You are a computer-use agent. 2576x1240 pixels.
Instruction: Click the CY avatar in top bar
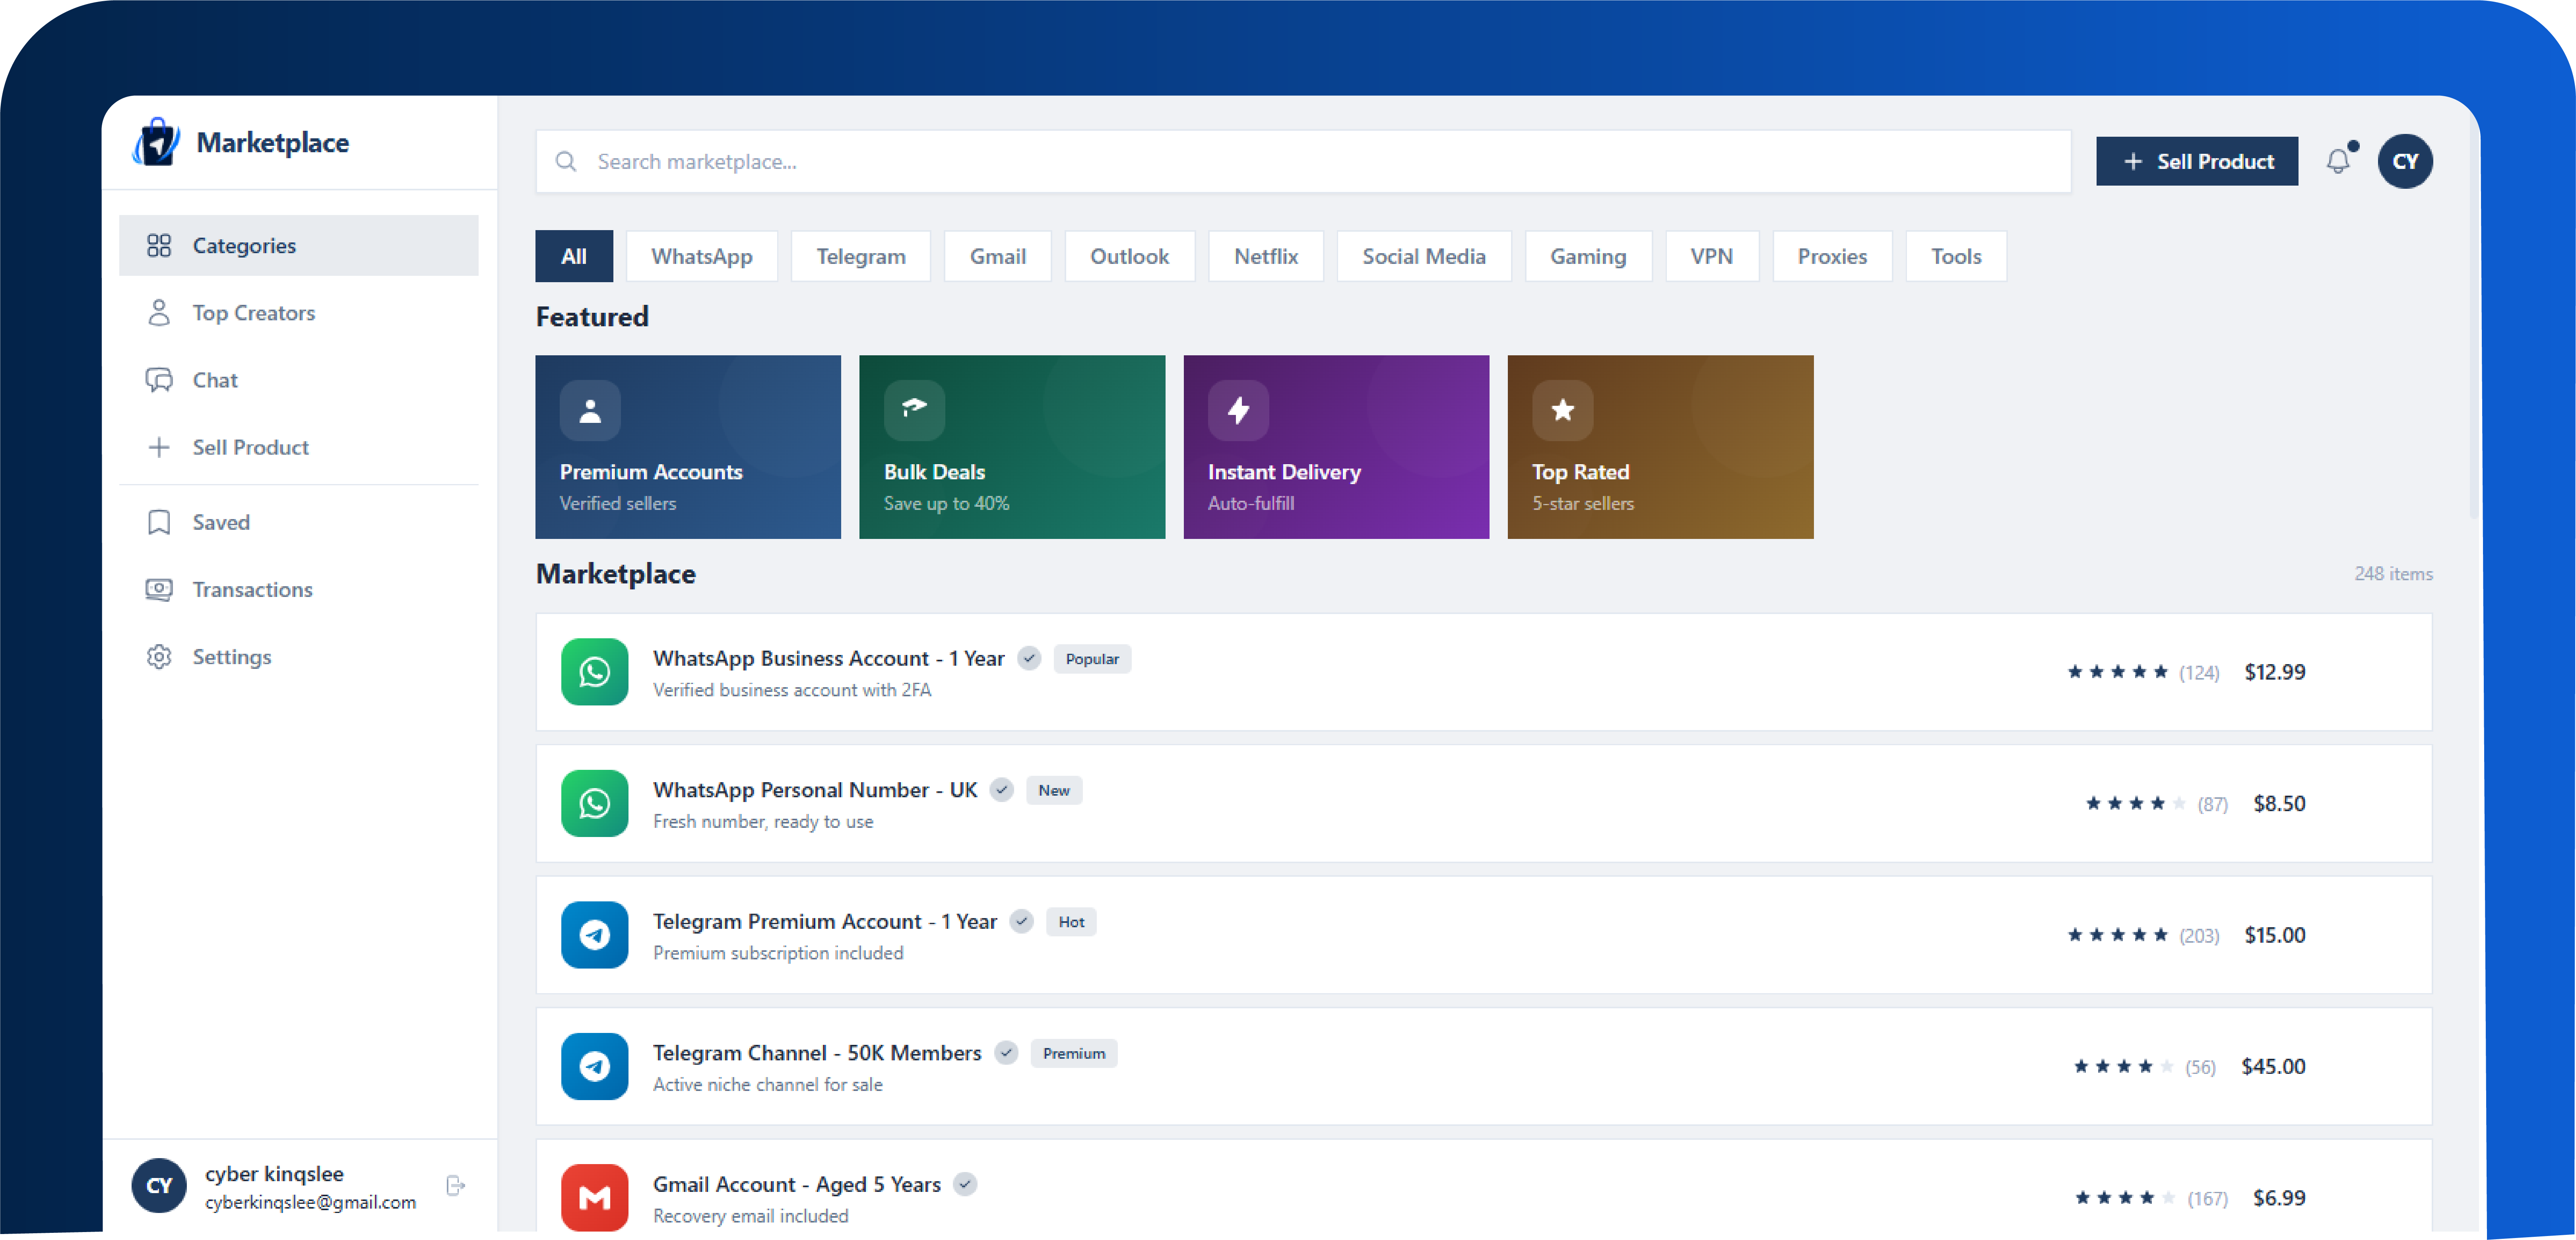(x=2405, y=161)
